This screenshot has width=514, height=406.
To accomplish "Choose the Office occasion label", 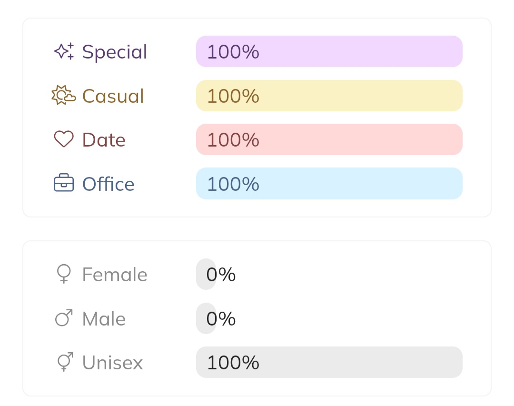I will click(109, 184).
